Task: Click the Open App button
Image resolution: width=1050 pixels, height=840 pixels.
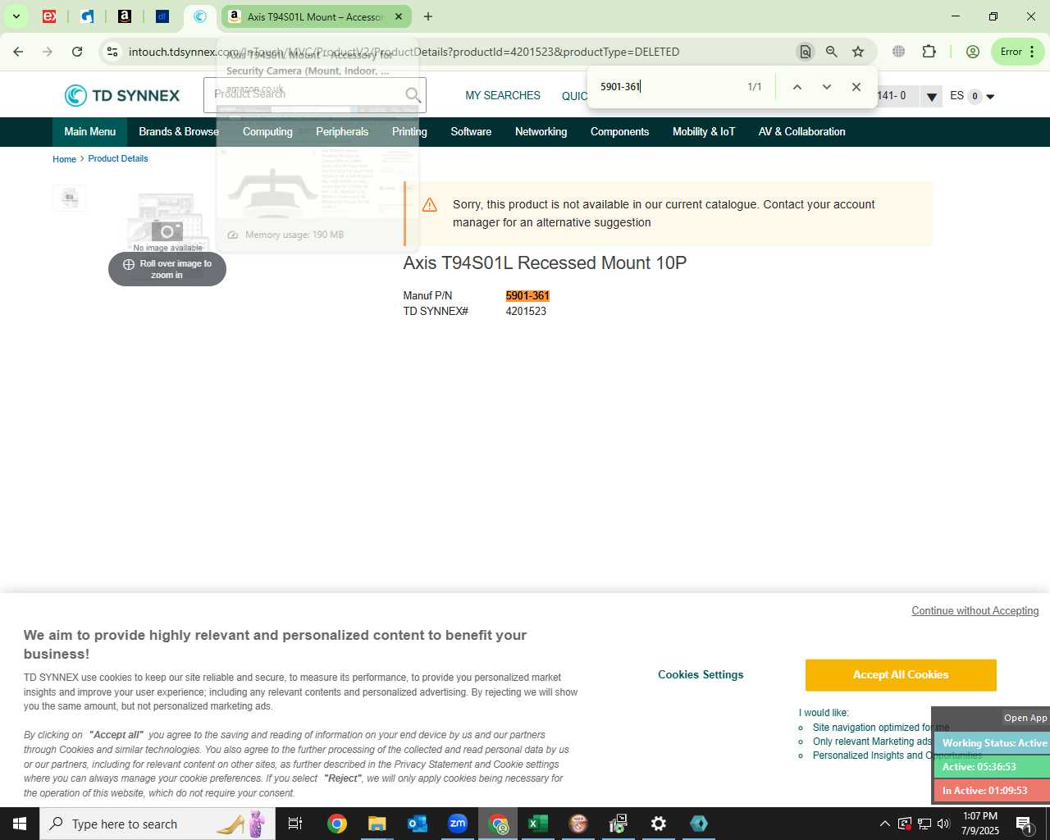Action: (x=1025, y=718)
